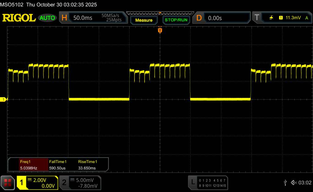Open the 11.3mV trigger level setting
This screenshot has width=313, height=192.
293,18
